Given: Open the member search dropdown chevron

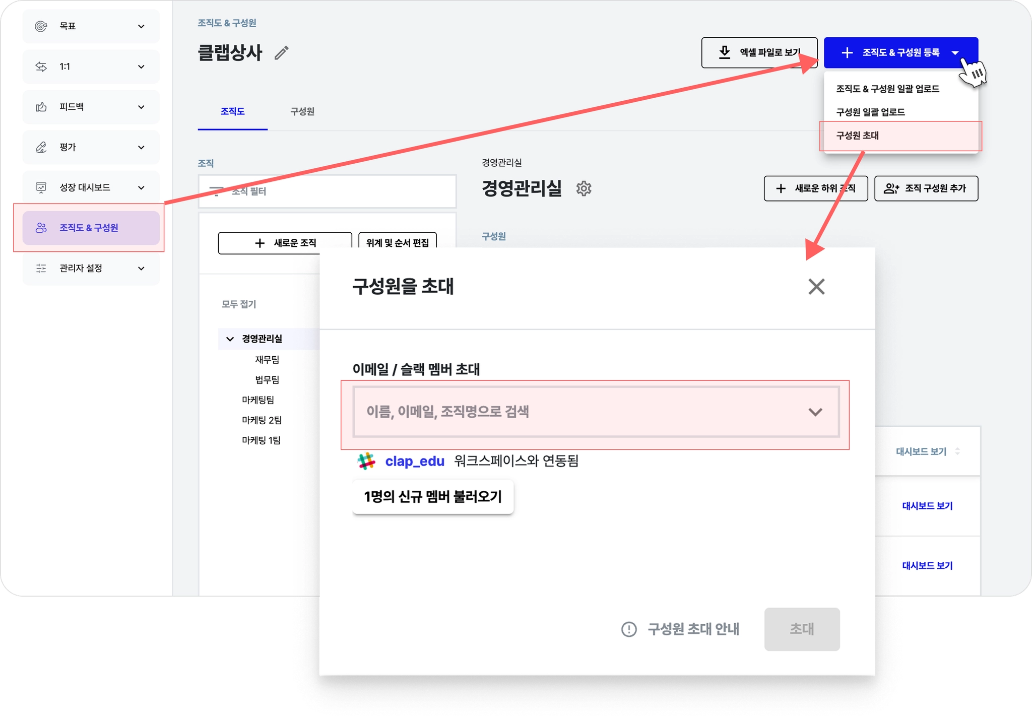Looking at the screenshot, I should pos(815,412).
